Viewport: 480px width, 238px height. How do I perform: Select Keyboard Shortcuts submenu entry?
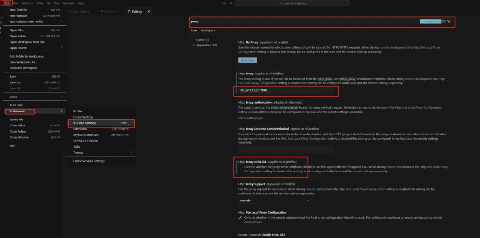[x=101, y=134]
